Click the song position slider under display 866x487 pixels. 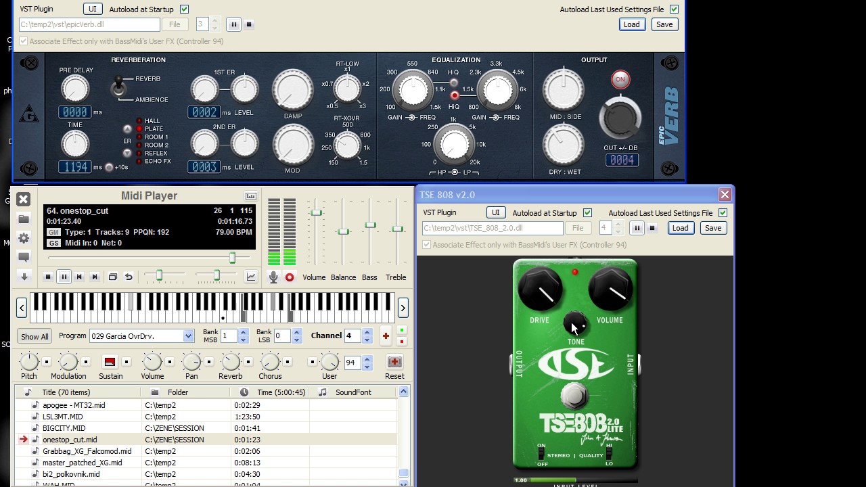pyautogui.click(x=232, y=258)
